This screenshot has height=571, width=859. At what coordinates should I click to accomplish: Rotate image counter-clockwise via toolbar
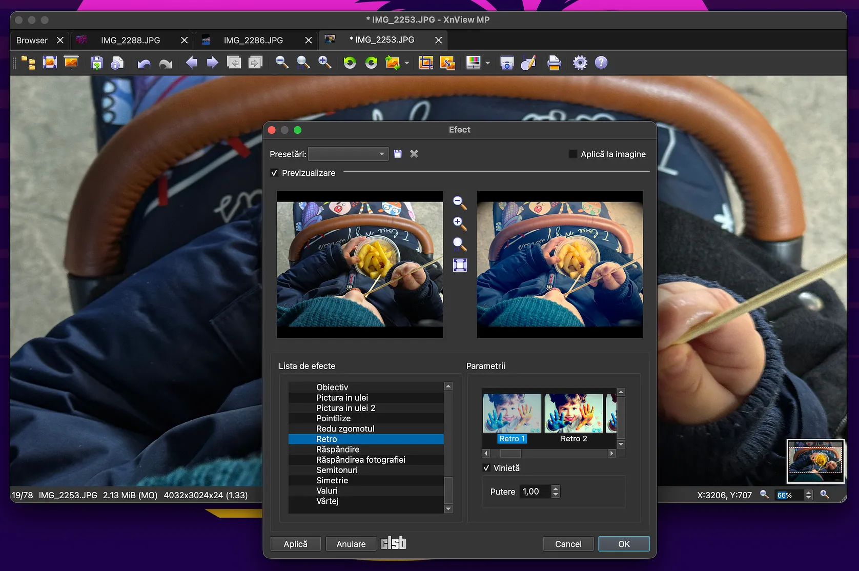click(x=350, y=63)
